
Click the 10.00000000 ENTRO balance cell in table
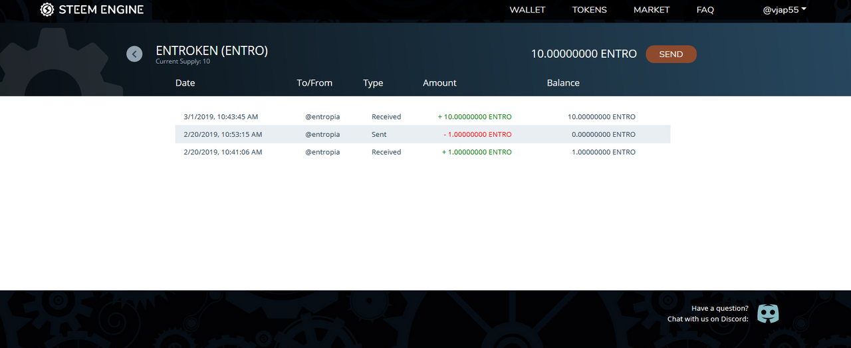pyautogui.click(x=602, y=117)
